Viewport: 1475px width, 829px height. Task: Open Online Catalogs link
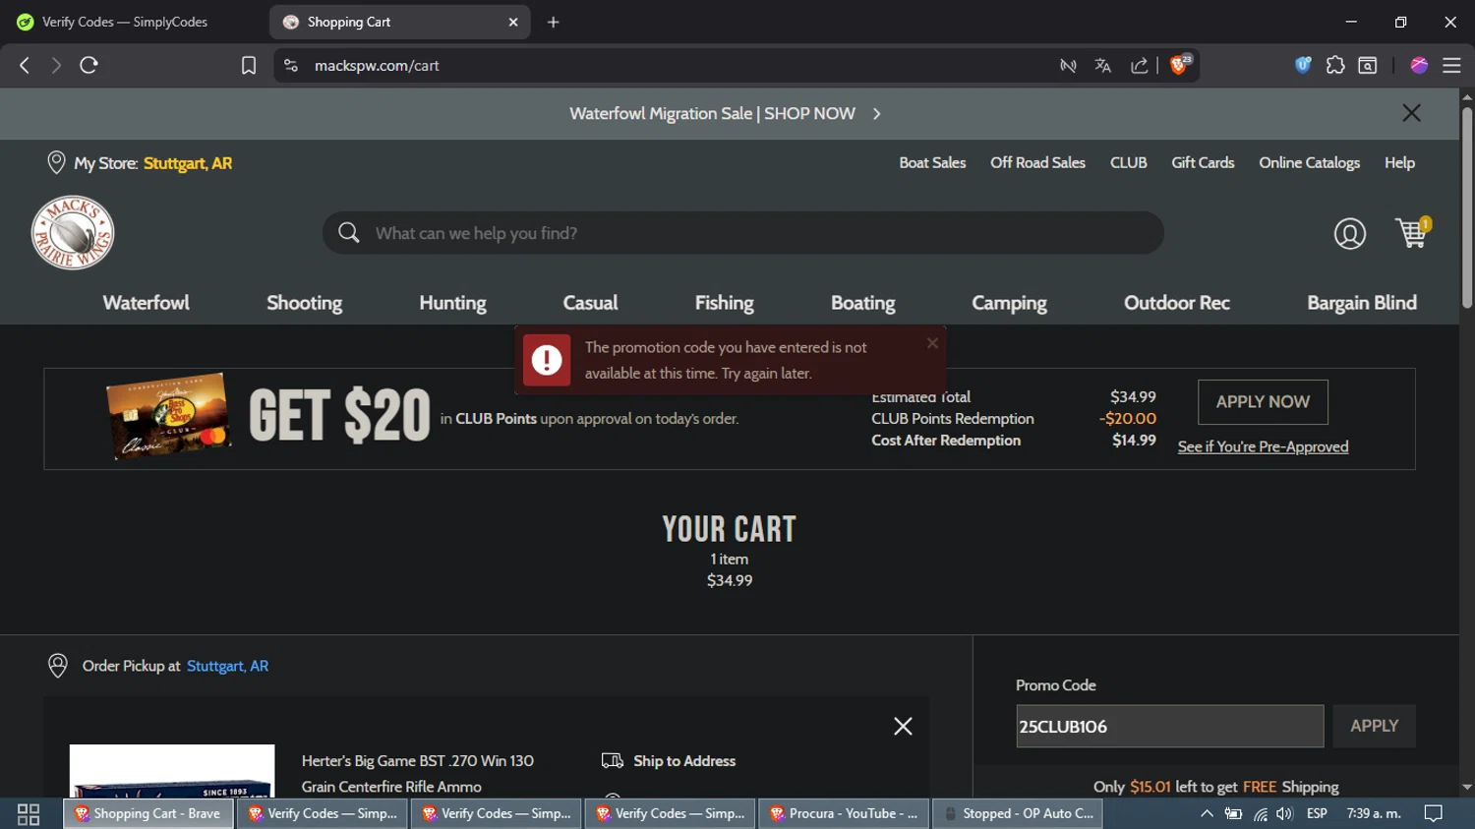pos(1310,162)
